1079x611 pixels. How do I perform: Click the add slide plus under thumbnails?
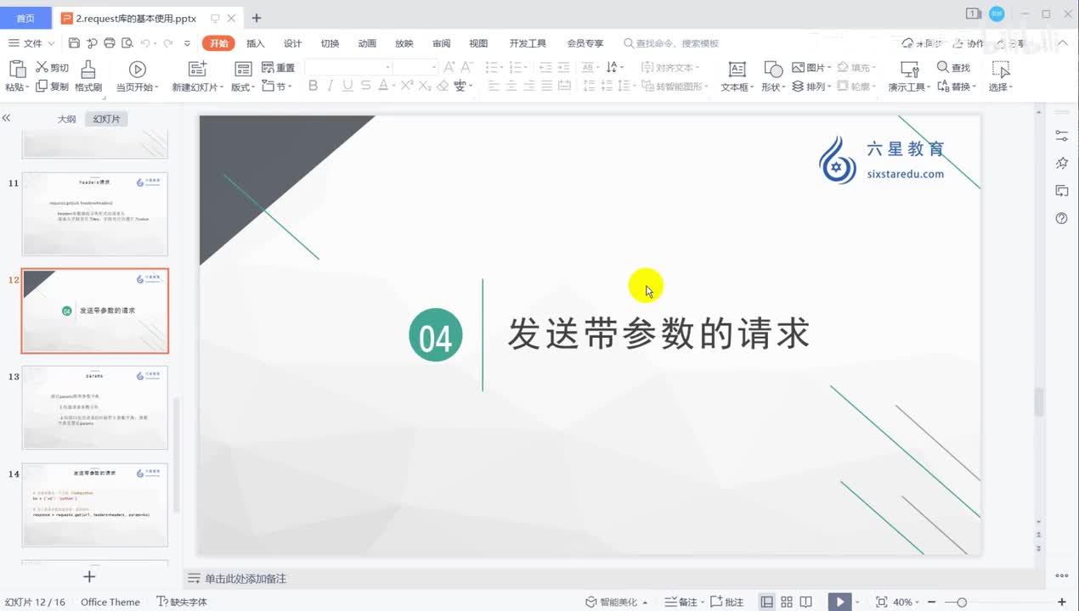pos(89,576)
